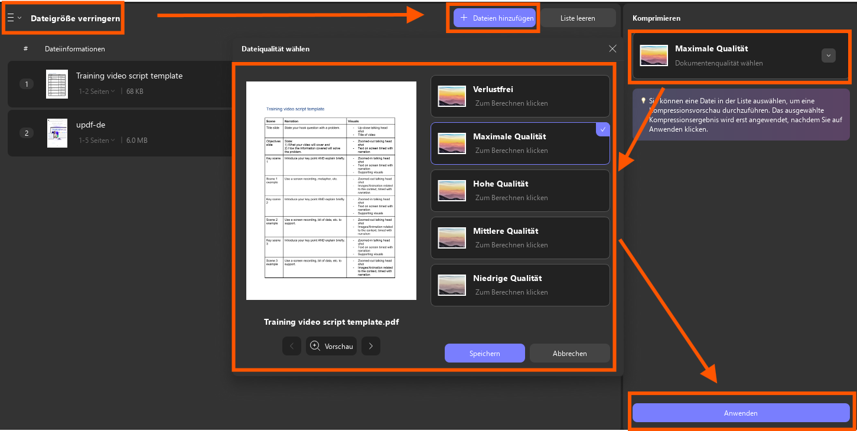Click the Komprimieren panel heading

pos(656,18)
